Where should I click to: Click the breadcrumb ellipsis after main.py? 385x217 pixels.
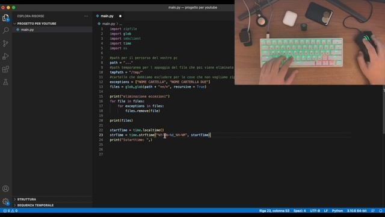tap(120, 24)
